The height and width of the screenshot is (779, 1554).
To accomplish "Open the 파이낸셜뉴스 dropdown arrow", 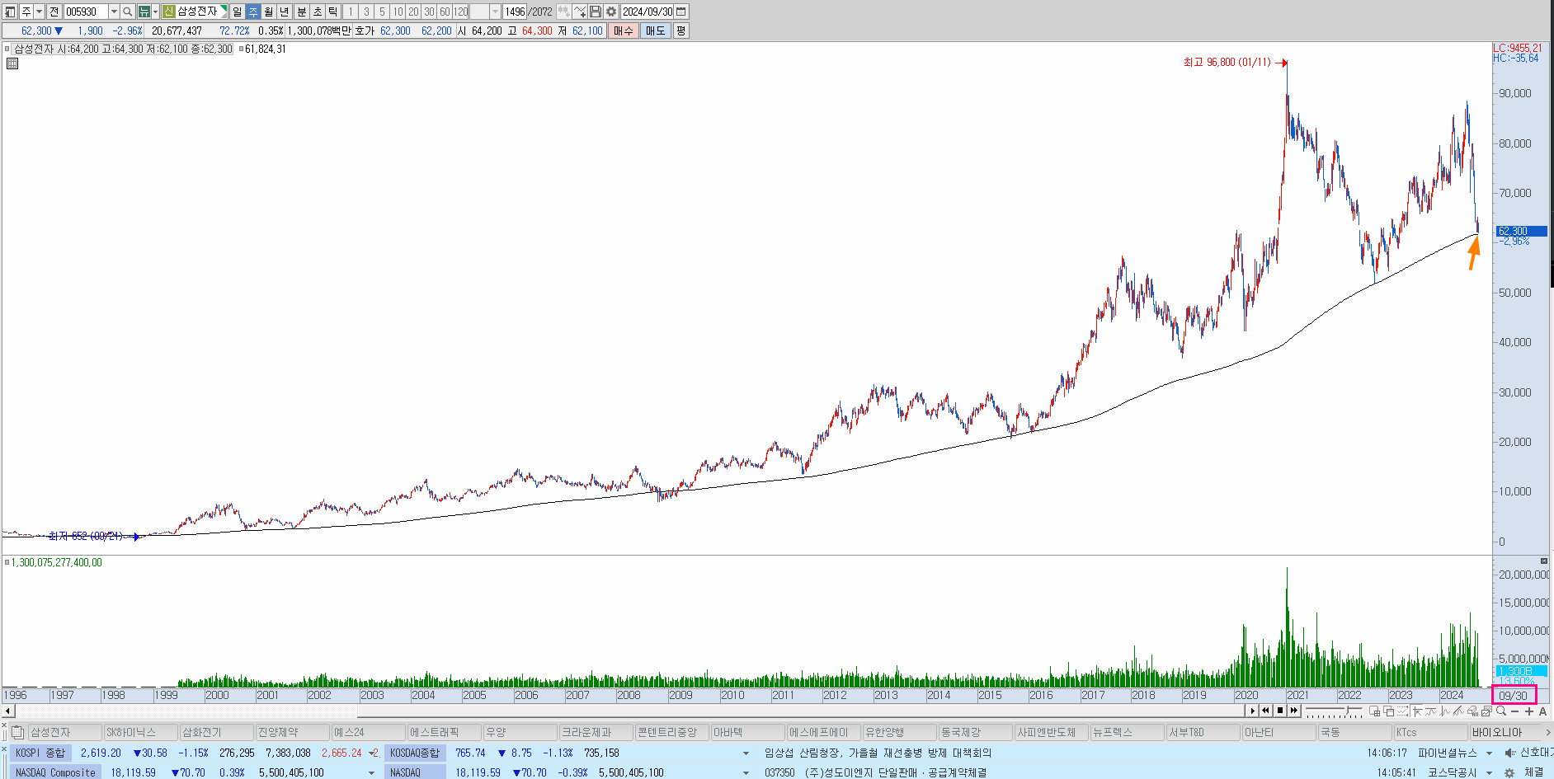I will (1489, 753).
